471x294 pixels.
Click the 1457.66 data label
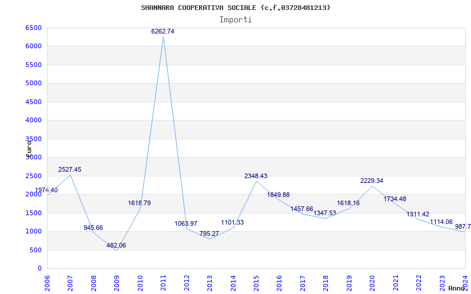pyautogui.click(x=302, y=209)
